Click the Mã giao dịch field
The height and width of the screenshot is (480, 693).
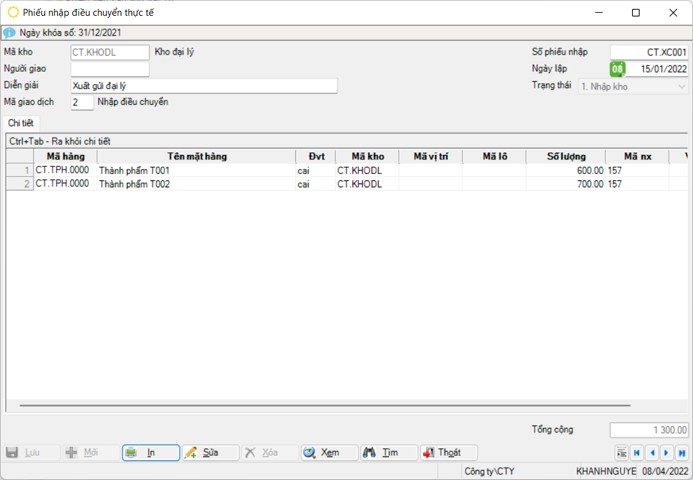coord(82,103)
